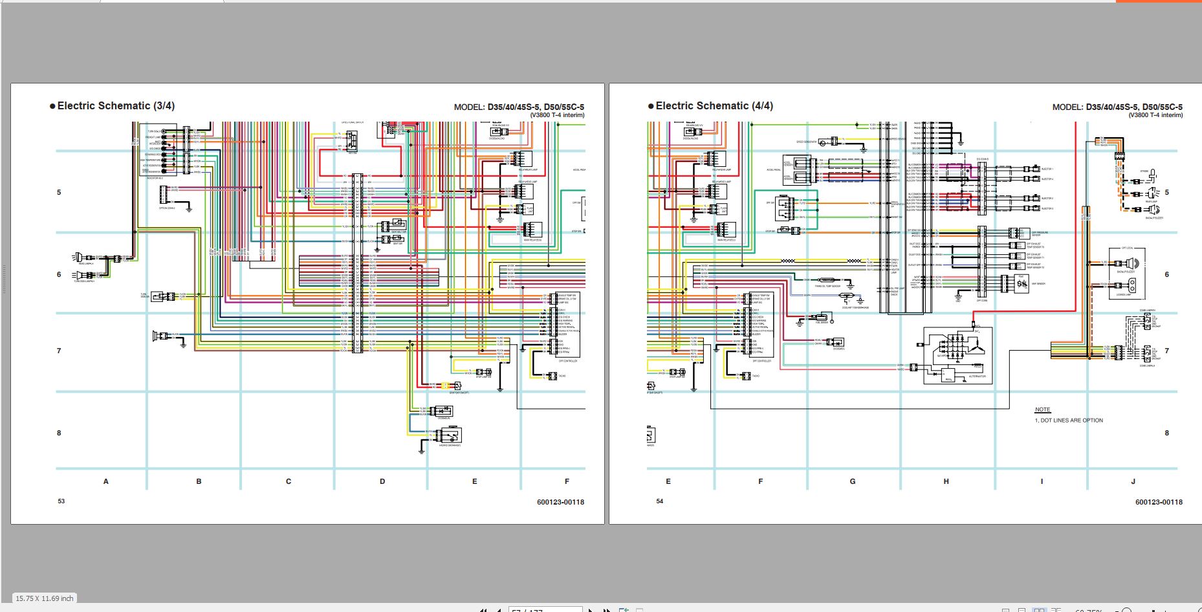Click the Electric Schematic (4/4) page

click(x=905, y=303)
